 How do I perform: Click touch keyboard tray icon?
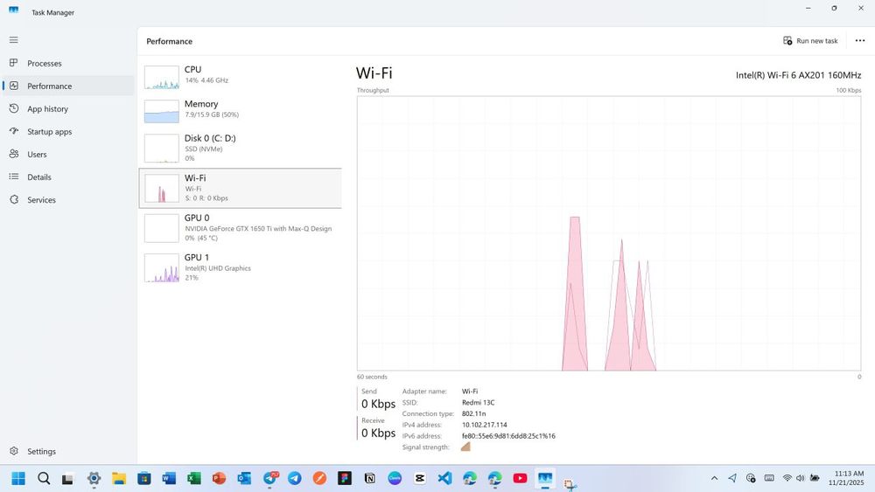pos(769,478)
